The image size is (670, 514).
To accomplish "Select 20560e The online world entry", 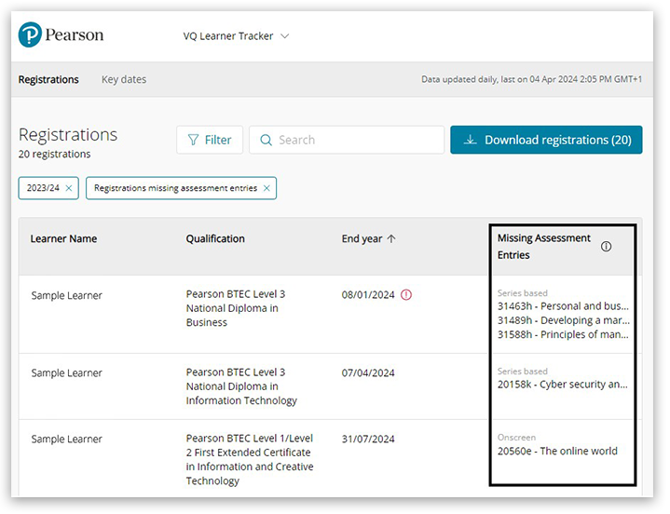I will pos(557,452).
